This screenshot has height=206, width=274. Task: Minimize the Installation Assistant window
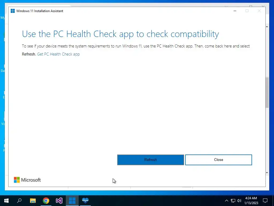coord(235,11)
